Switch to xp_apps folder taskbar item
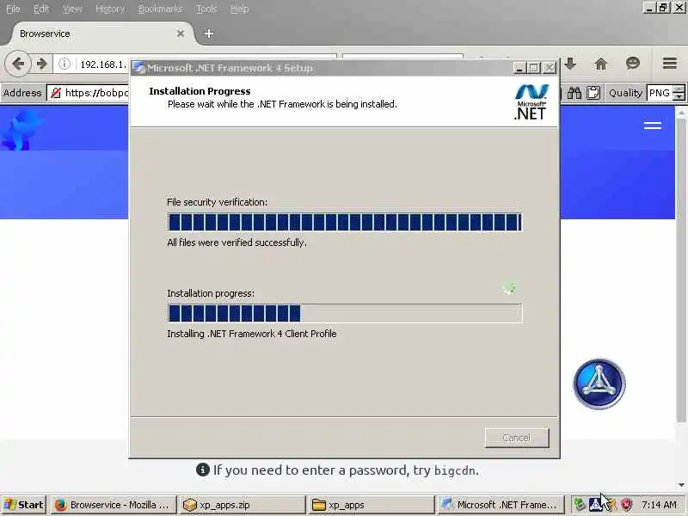This screenshot has width=688, height=516. tap(372, 505)
